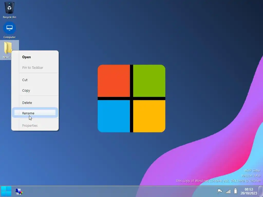Choose Rename from the context menu
263x197 pixels.
35,113
